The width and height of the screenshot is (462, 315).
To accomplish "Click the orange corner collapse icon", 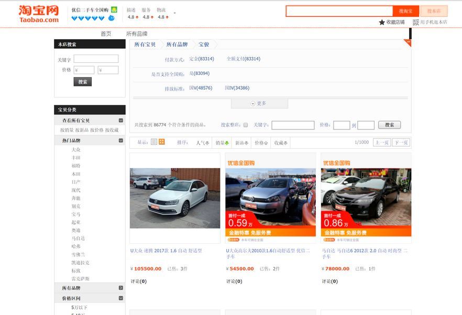I will click(x=408, y=43).
